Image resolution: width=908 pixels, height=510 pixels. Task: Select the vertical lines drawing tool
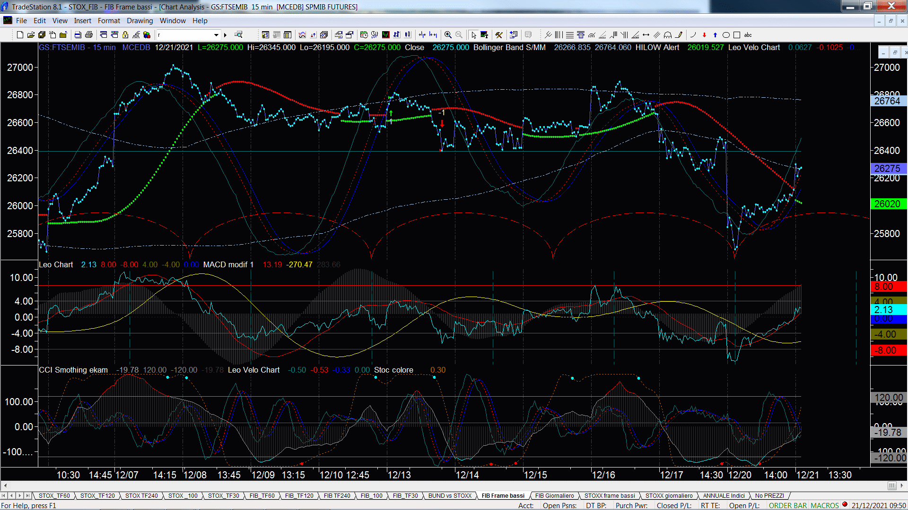(x=559, y=35)
